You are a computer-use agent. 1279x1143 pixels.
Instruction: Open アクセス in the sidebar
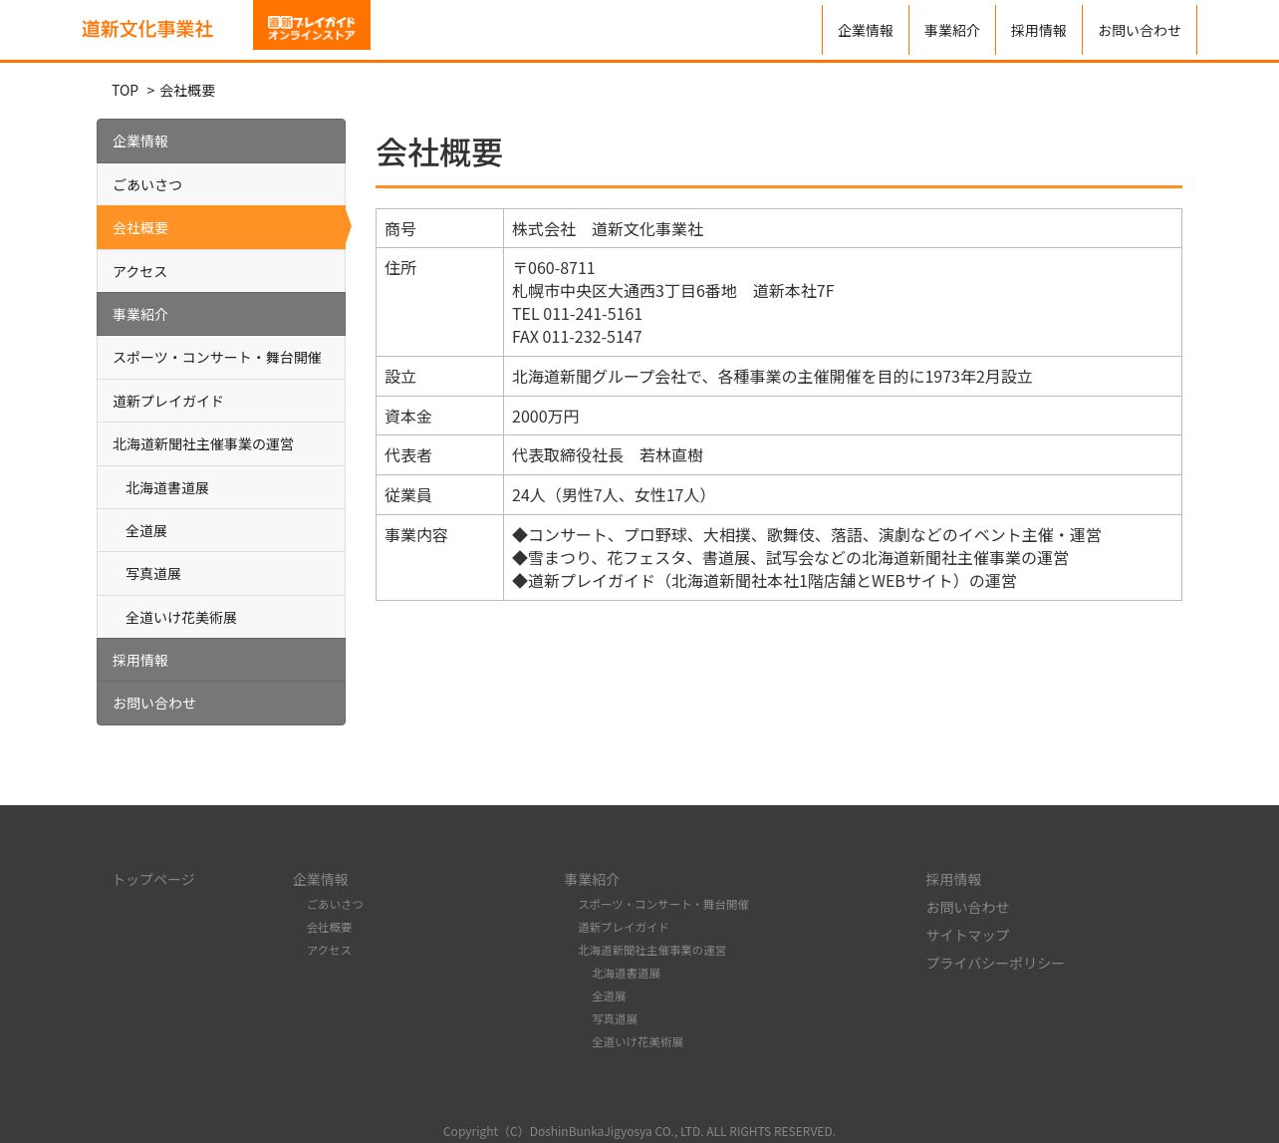point(221,271)
